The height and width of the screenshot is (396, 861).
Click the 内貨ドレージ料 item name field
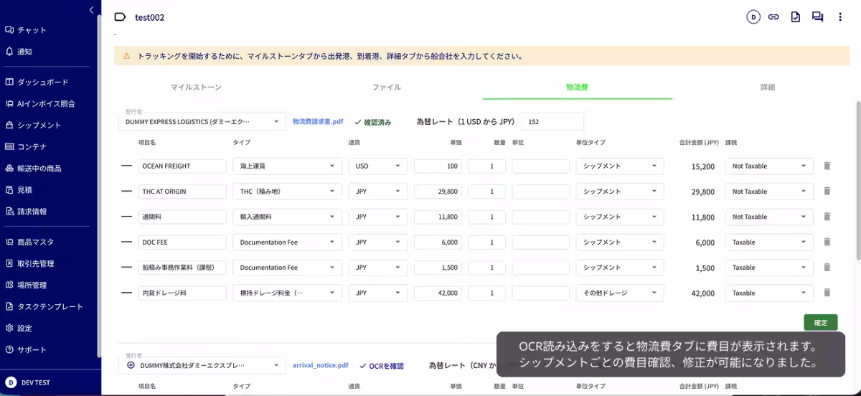point(182,293)
